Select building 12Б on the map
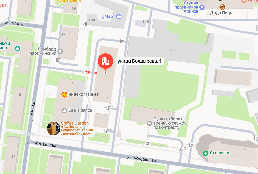 pyautogui.click(x=146, y=22)
